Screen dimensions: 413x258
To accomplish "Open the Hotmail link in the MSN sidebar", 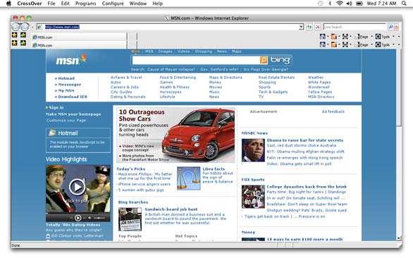I will click(x=66, y=78).
